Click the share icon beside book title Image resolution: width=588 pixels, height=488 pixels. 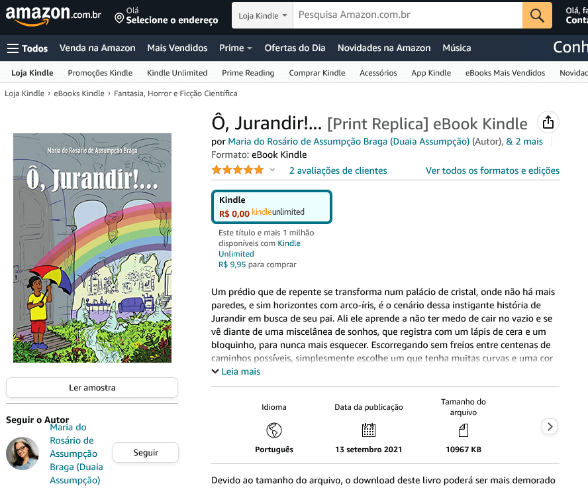[548, 123]
